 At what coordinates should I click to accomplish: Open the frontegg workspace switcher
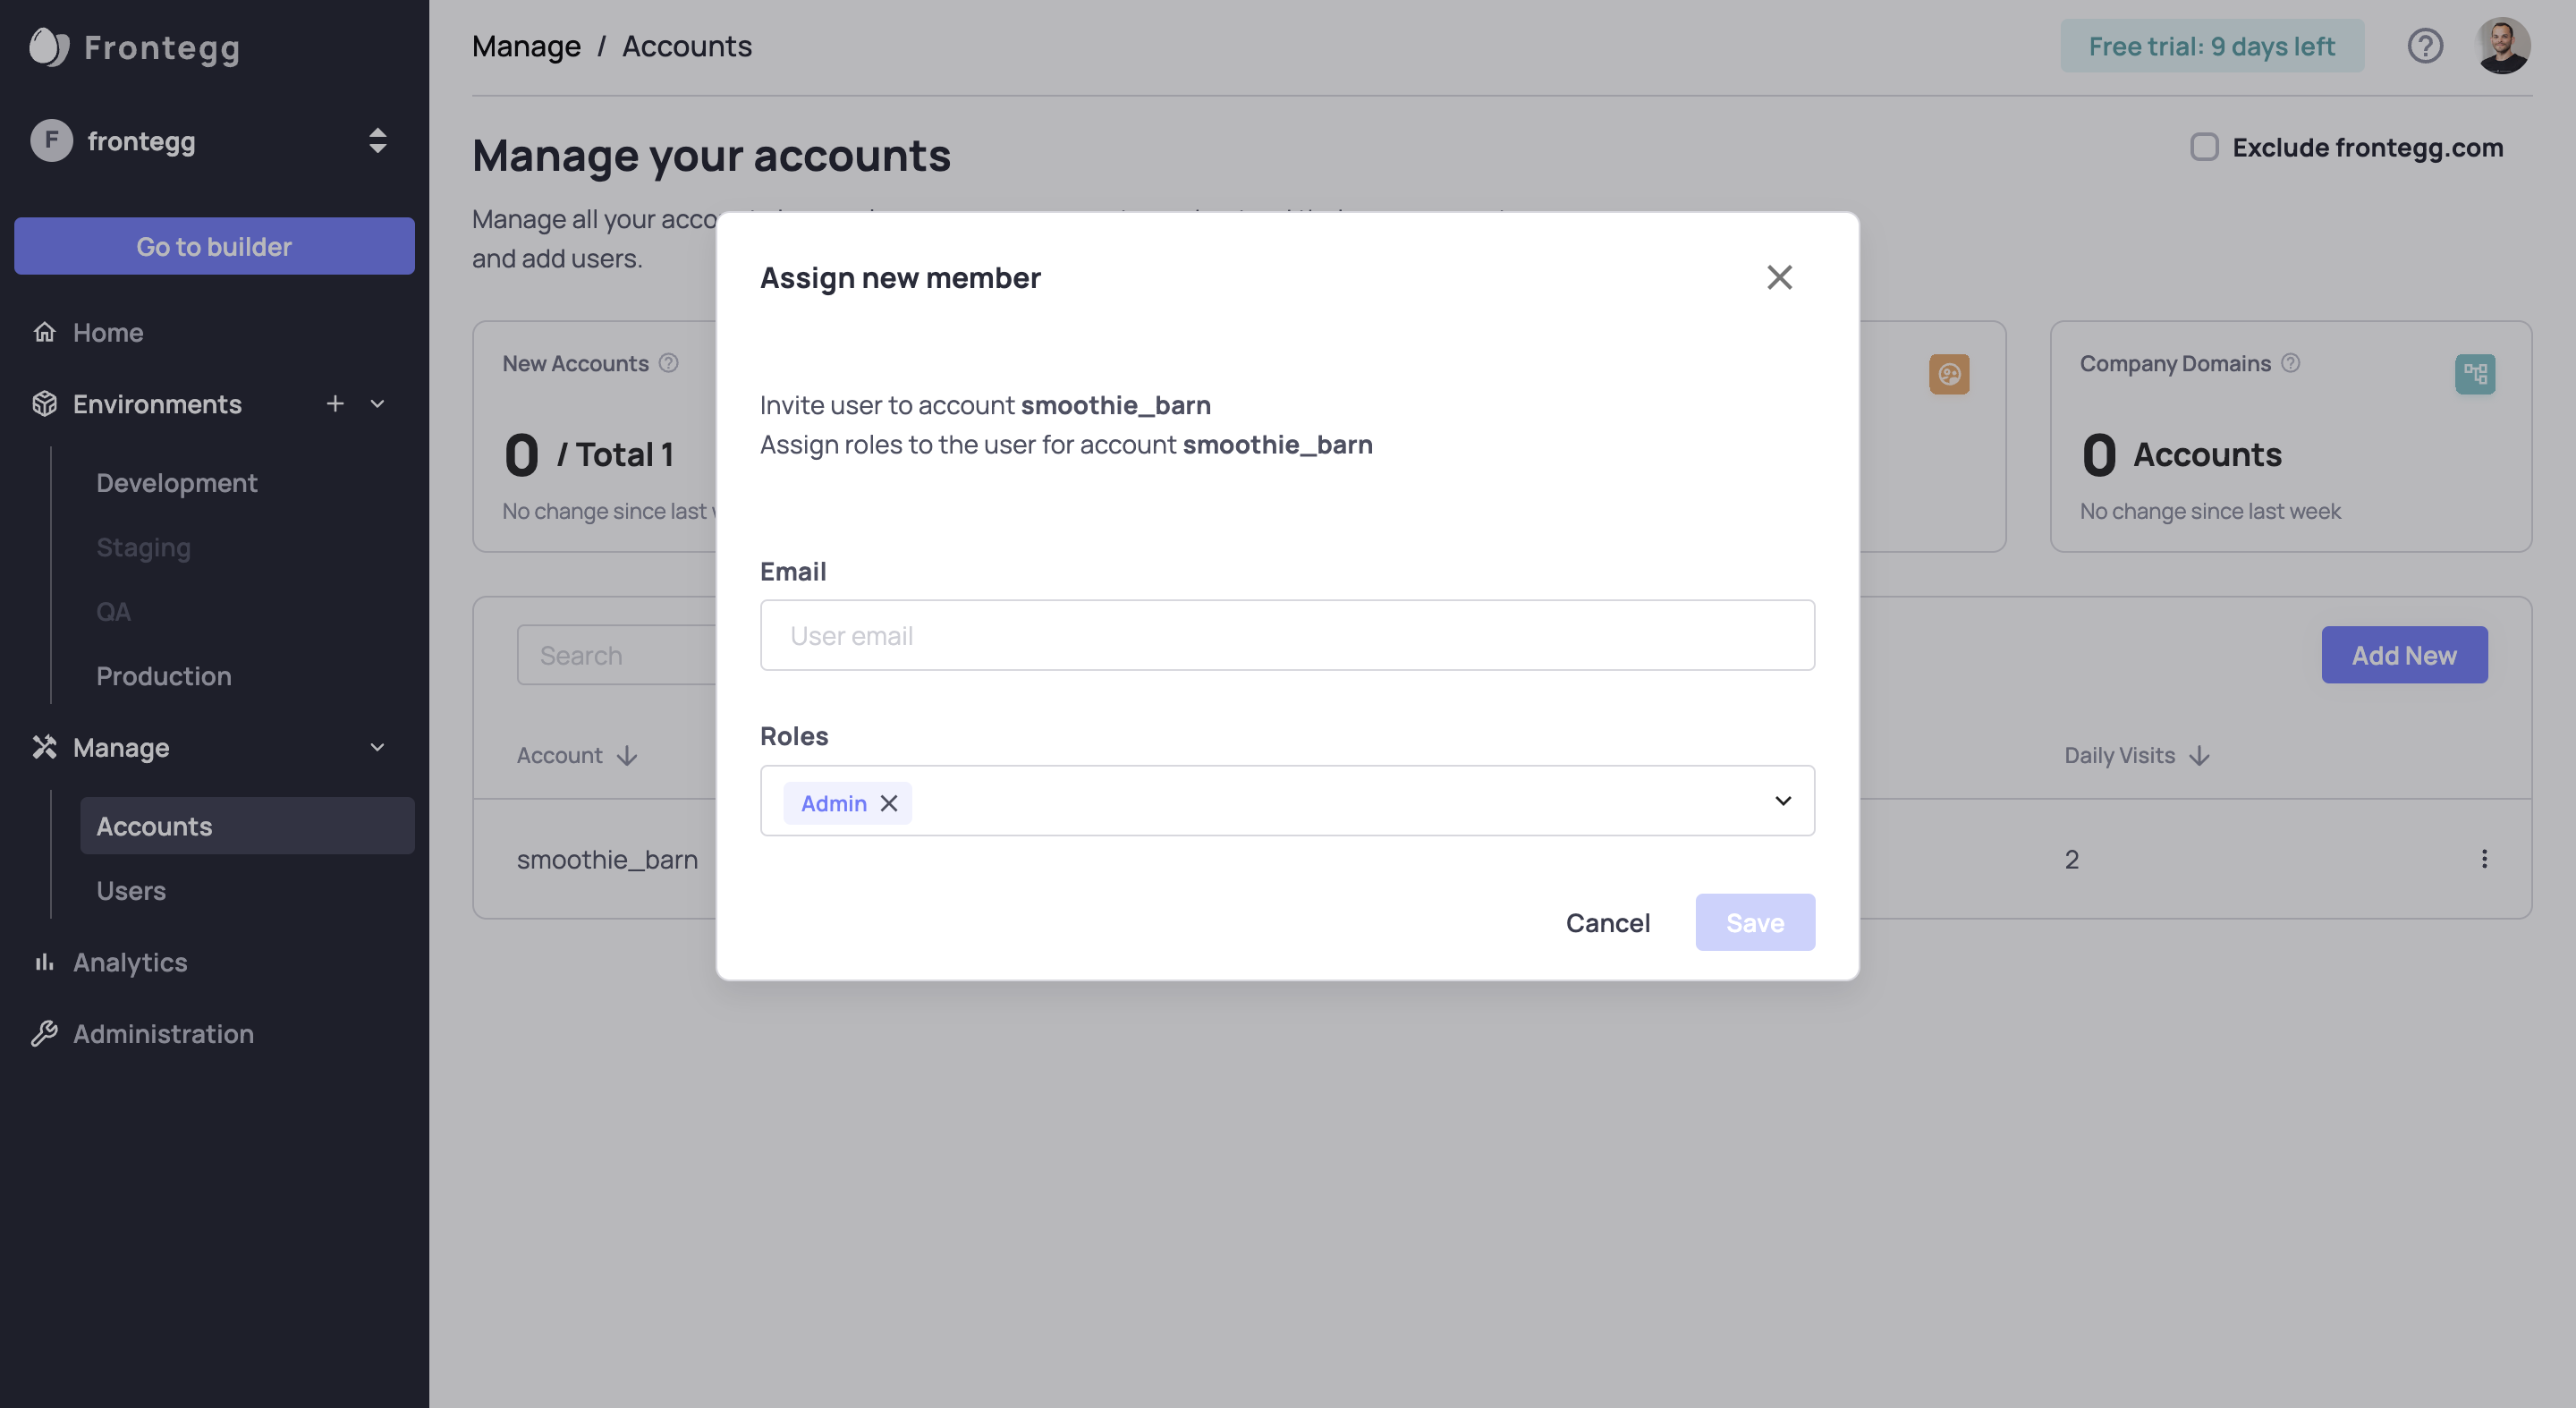tap(377, 141)
